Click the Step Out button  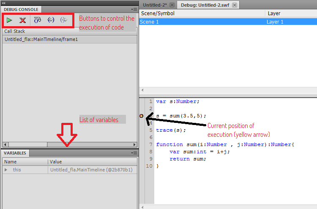pos(64,20)
